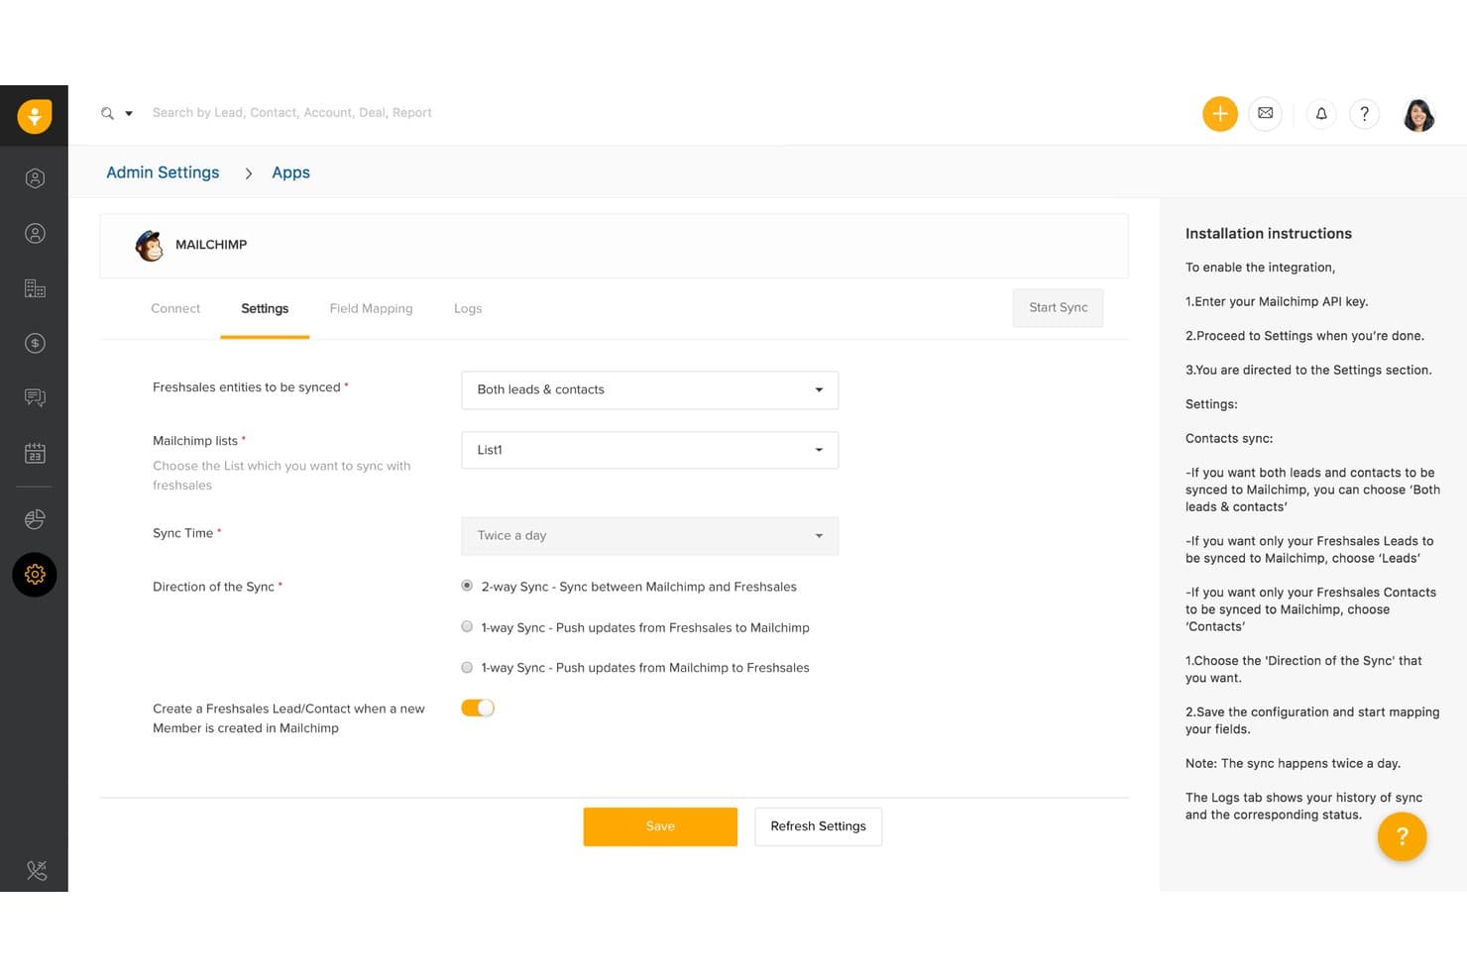Switch to the Connect tab
1467x978 pixels.
pyautogui.click(x=175, y=309)
